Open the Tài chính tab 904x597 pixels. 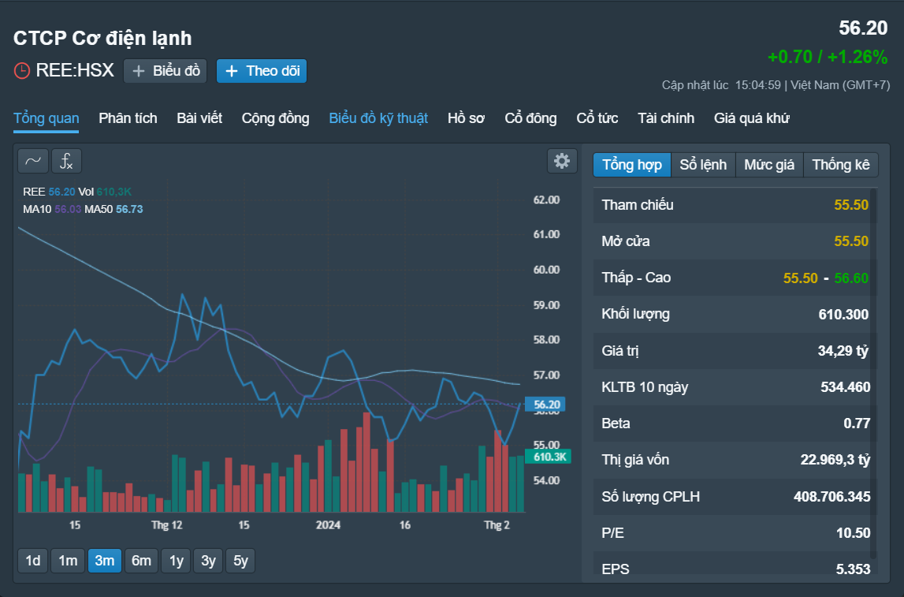(x=666, y=118)
